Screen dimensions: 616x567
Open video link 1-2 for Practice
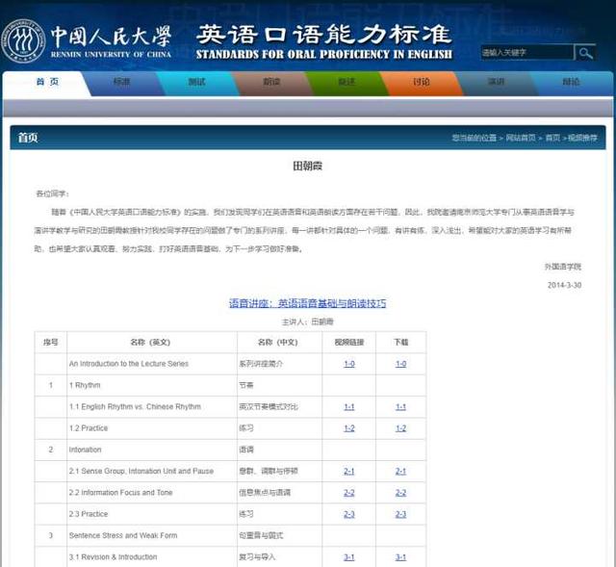click(x=349, y=428)
